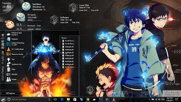Click the Google Chrome taskbar icon

[x=88, y=99]
